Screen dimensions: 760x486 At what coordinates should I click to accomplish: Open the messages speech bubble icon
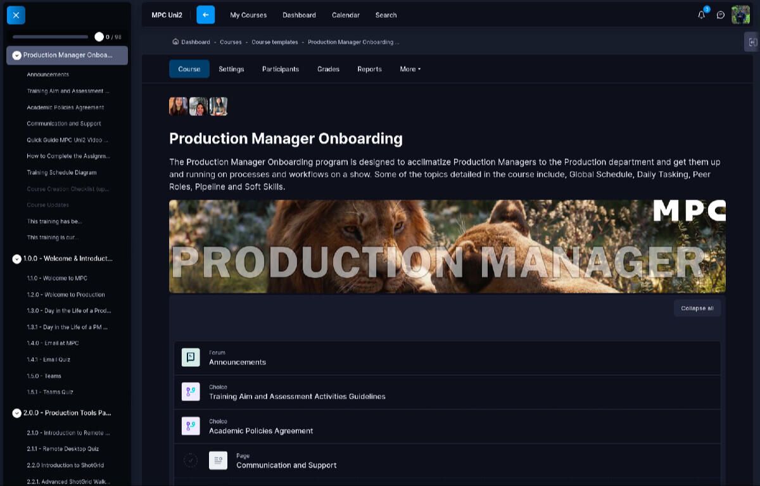coord(721,15)
